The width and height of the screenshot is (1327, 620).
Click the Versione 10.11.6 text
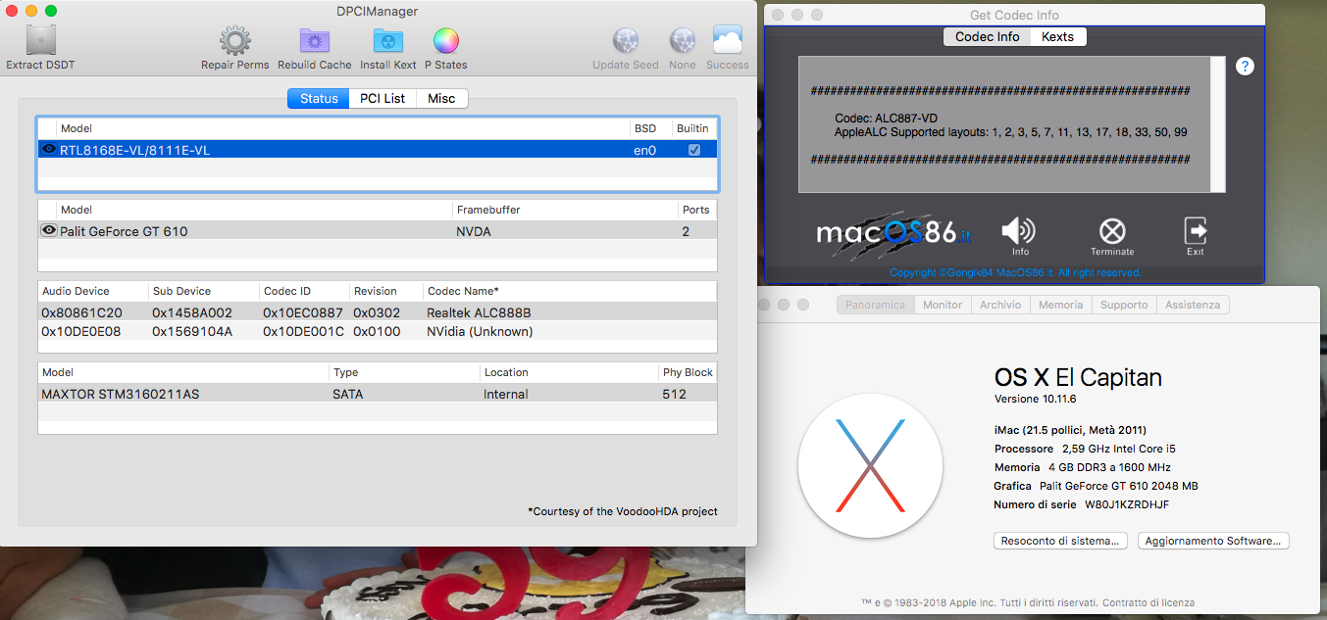click(1035, 400)
